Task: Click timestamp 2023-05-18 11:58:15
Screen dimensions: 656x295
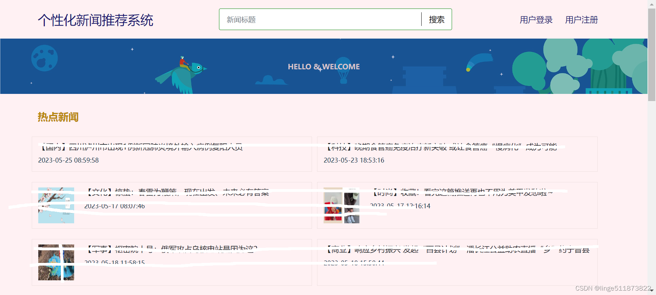Action: coord(114,263)
